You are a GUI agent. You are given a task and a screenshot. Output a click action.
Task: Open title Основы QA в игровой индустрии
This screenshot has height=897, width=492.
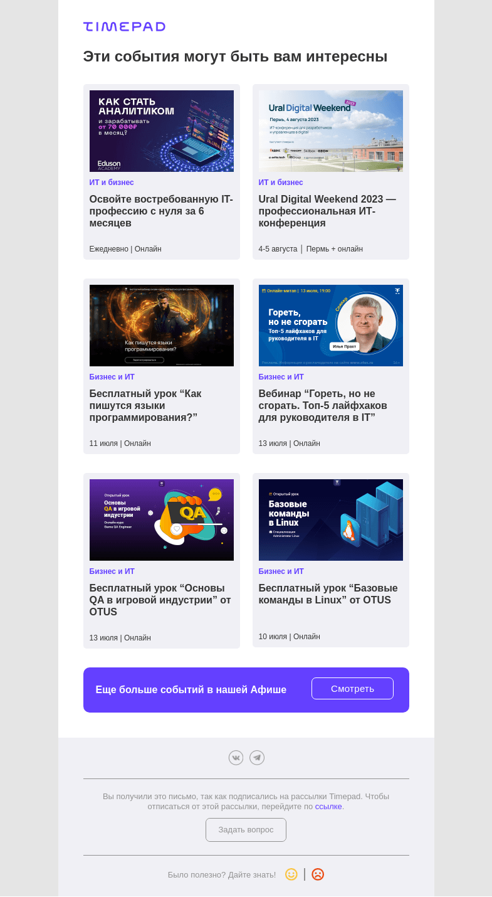click(160, 600)
